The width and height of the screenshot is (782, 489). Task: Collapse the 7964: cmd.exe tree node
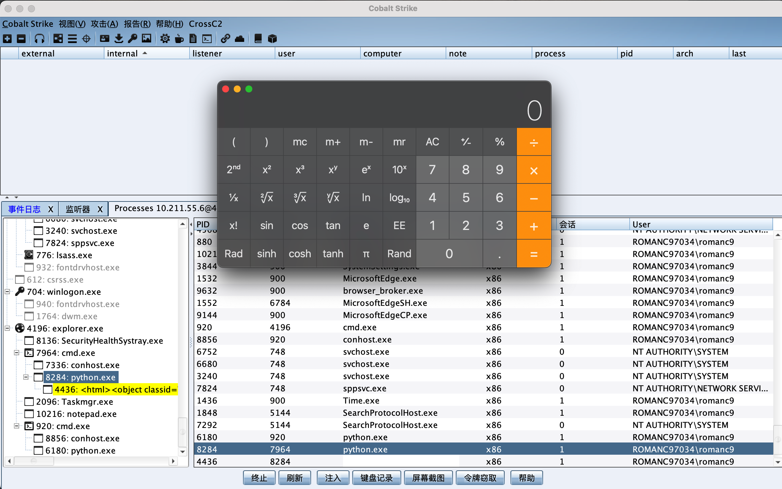tap(17, 353)
